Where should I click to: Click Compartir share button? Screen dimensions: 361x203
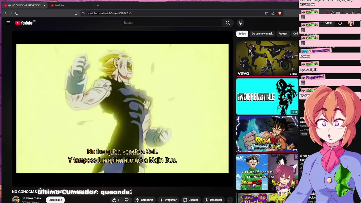click(144, 200)
